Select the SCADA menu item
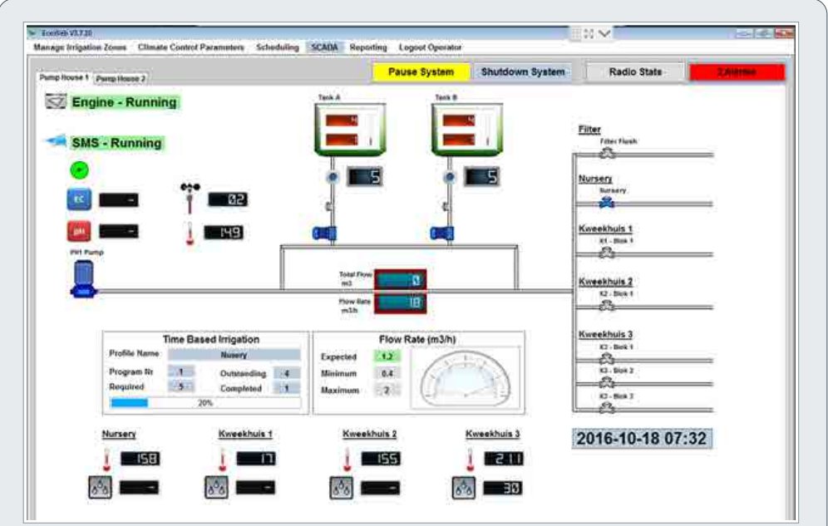The height and width of the screenshot is (526, 828). click(324, 47)
